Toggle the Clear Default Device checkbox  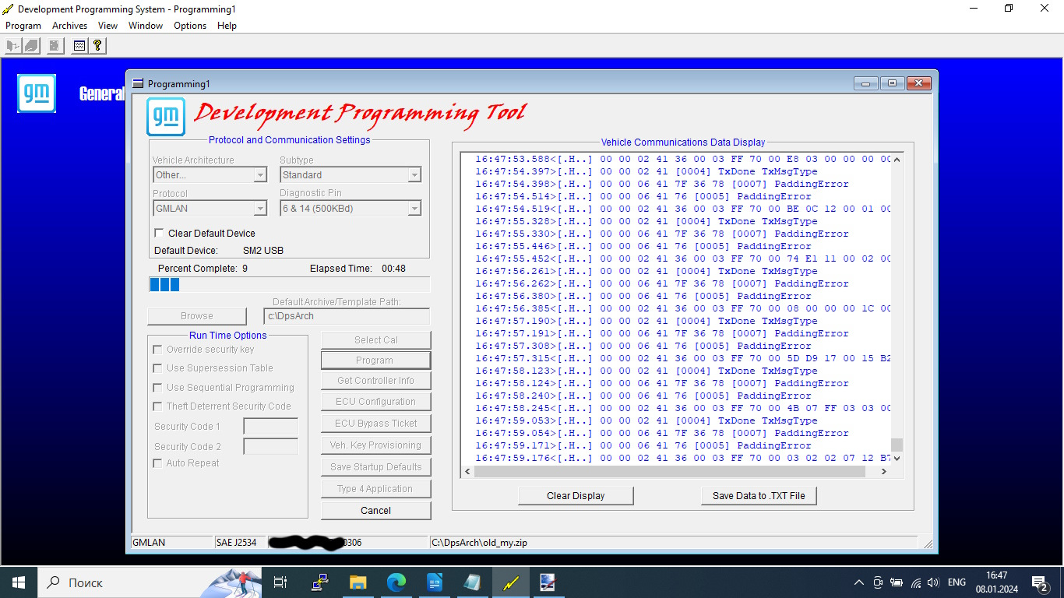pyautogui.click(x=159, y=233)
